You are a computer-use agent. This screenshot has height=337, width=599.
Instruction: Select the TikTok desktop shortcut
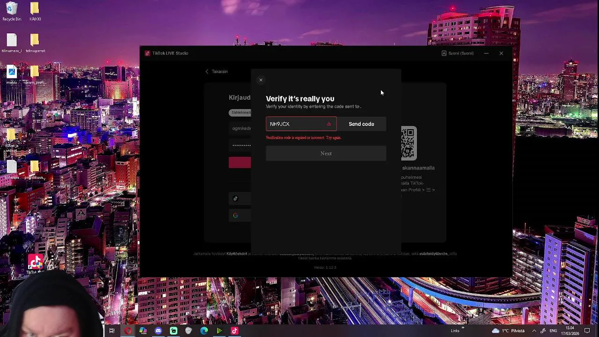tap(35, 264)
